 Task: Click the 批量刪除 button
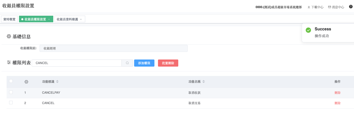168,63
